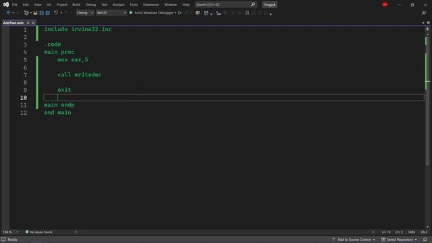This screenshot has width=432, height=243.
Task: Open the Project menu
Action: click(61, 5)
